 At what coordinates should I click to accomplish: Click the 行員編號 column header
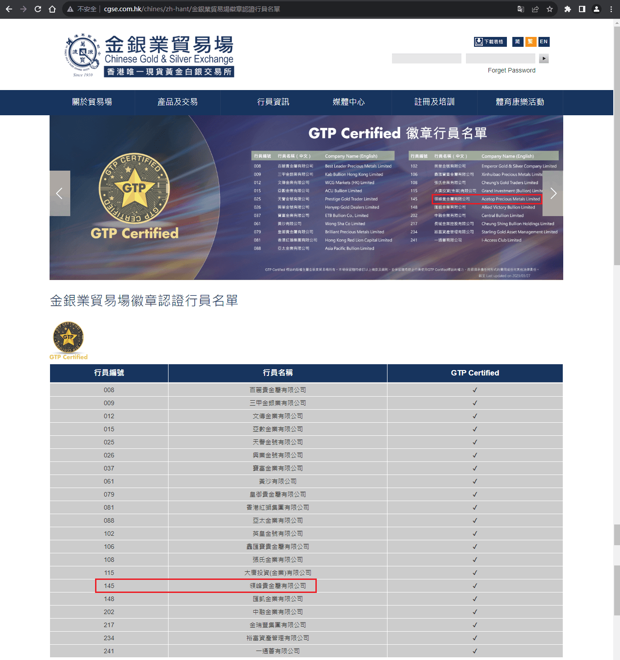click(x=109, y=373)
